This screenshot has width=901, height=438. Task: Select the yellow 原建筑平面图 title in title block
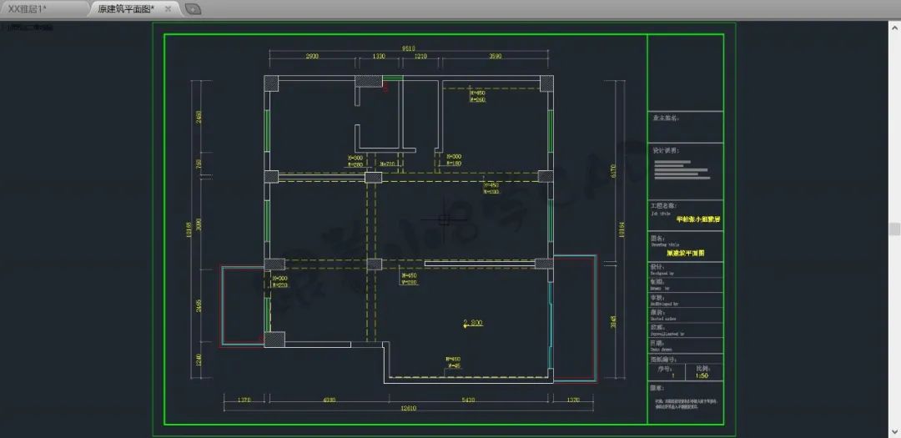[x=686, y=252]
